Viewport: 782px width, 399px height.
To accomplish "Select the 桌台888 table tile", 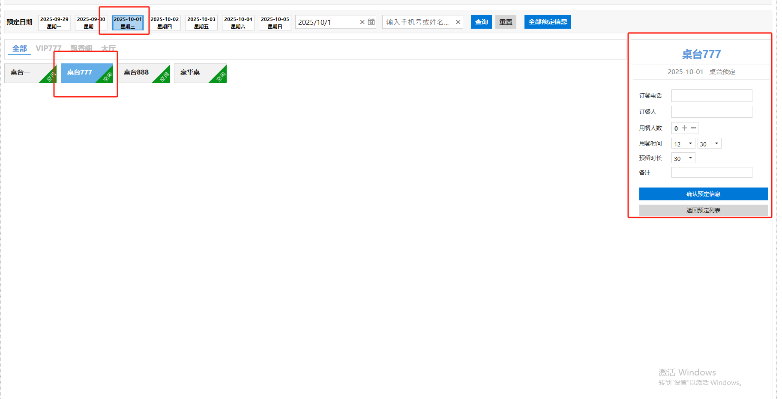I will pyautogui.click(x=141, y=73).
